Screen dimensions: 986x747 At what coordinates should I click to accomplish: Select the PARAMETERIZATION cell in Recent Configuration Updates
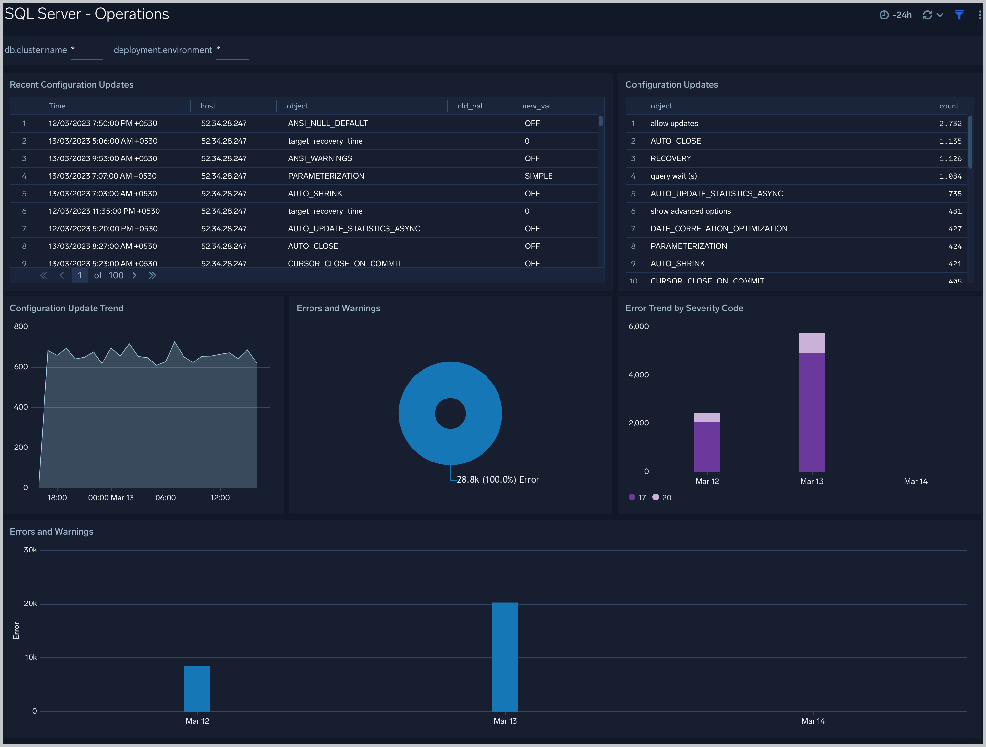click(x=326, y=176)
